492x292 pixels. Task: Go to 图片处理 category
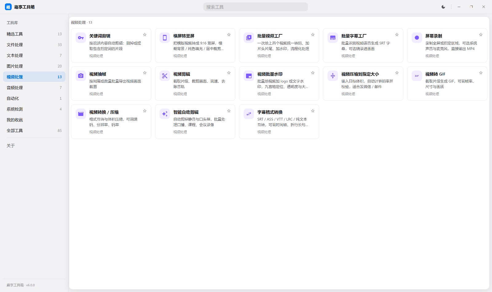pyautogui.click(x=34, y=66)
